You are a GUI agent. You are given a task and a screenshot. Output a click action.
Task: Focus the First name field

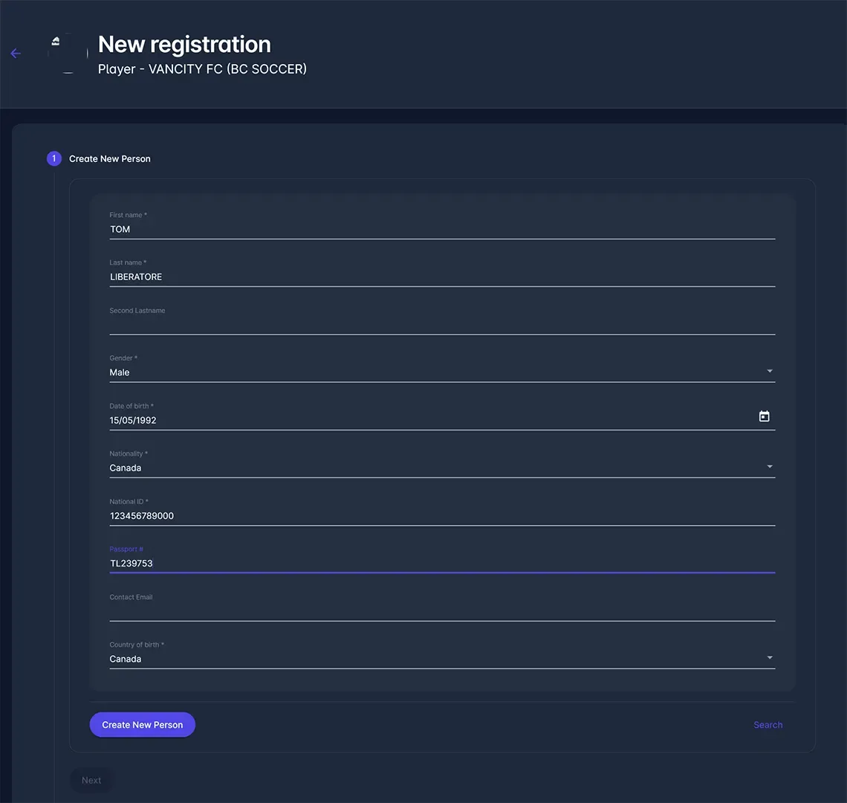coord(441,229)
